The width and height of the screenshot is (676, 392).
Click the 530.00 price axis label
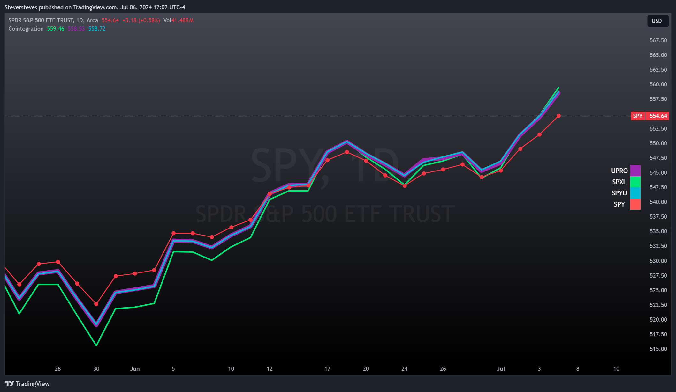[x=658, y=261]
